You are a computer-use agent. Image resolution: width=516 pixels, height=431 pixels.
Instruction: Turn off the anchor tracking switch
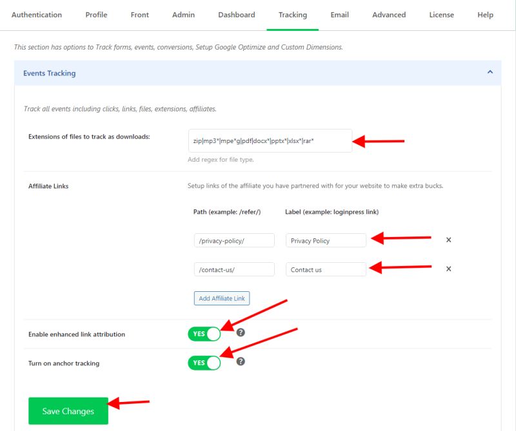(x=204, y=363)
